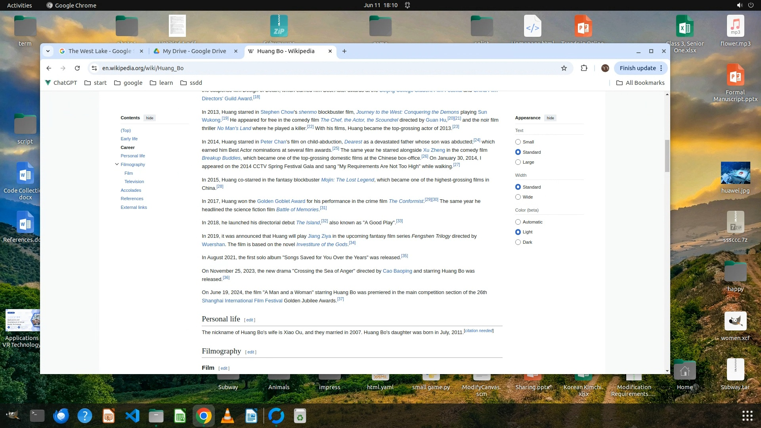The height and width of the screenshot is (428, 761).
Task: Open the profile avatar icon
Action: (605, 68)
